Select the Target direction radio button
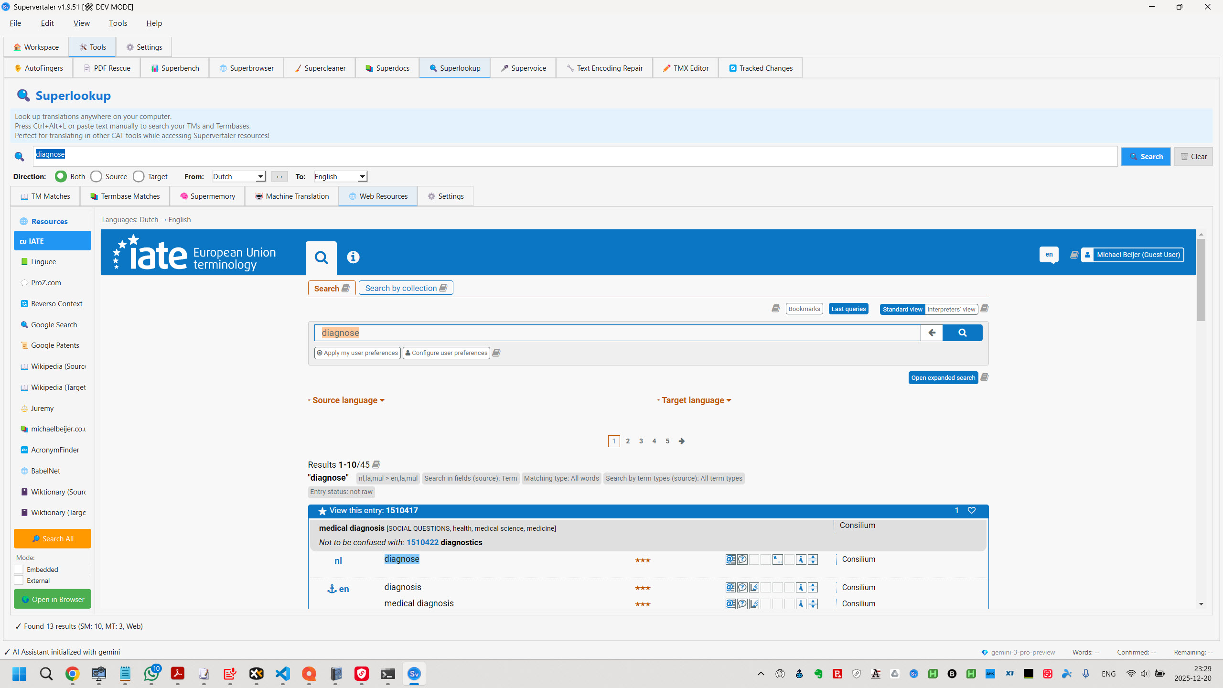This screenshot has width=1223, height=688. (x=139, y=177)
